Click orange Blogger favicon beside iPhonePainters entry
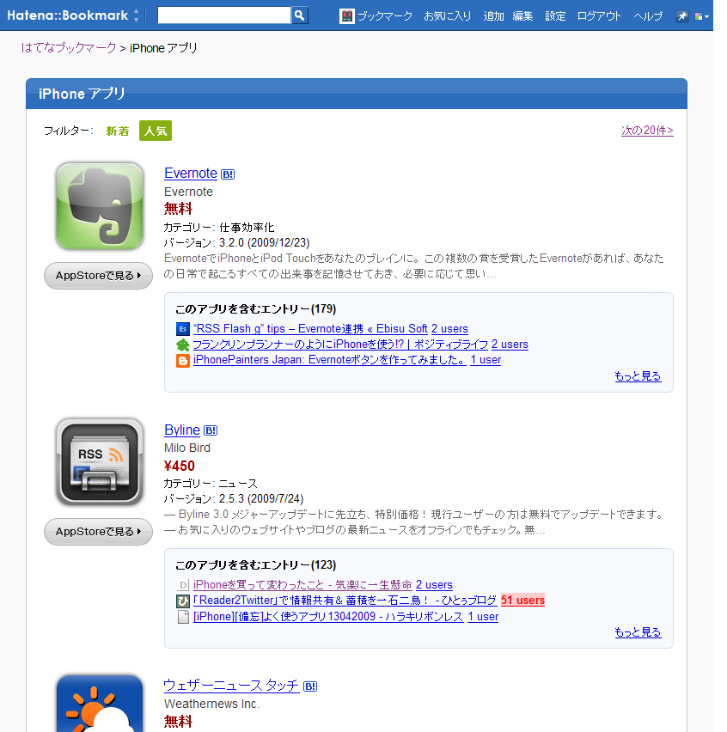Screen dimensions: 727x732 click(182, 361)
